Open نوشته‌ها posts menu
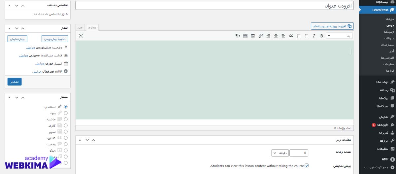 (378, 82)
